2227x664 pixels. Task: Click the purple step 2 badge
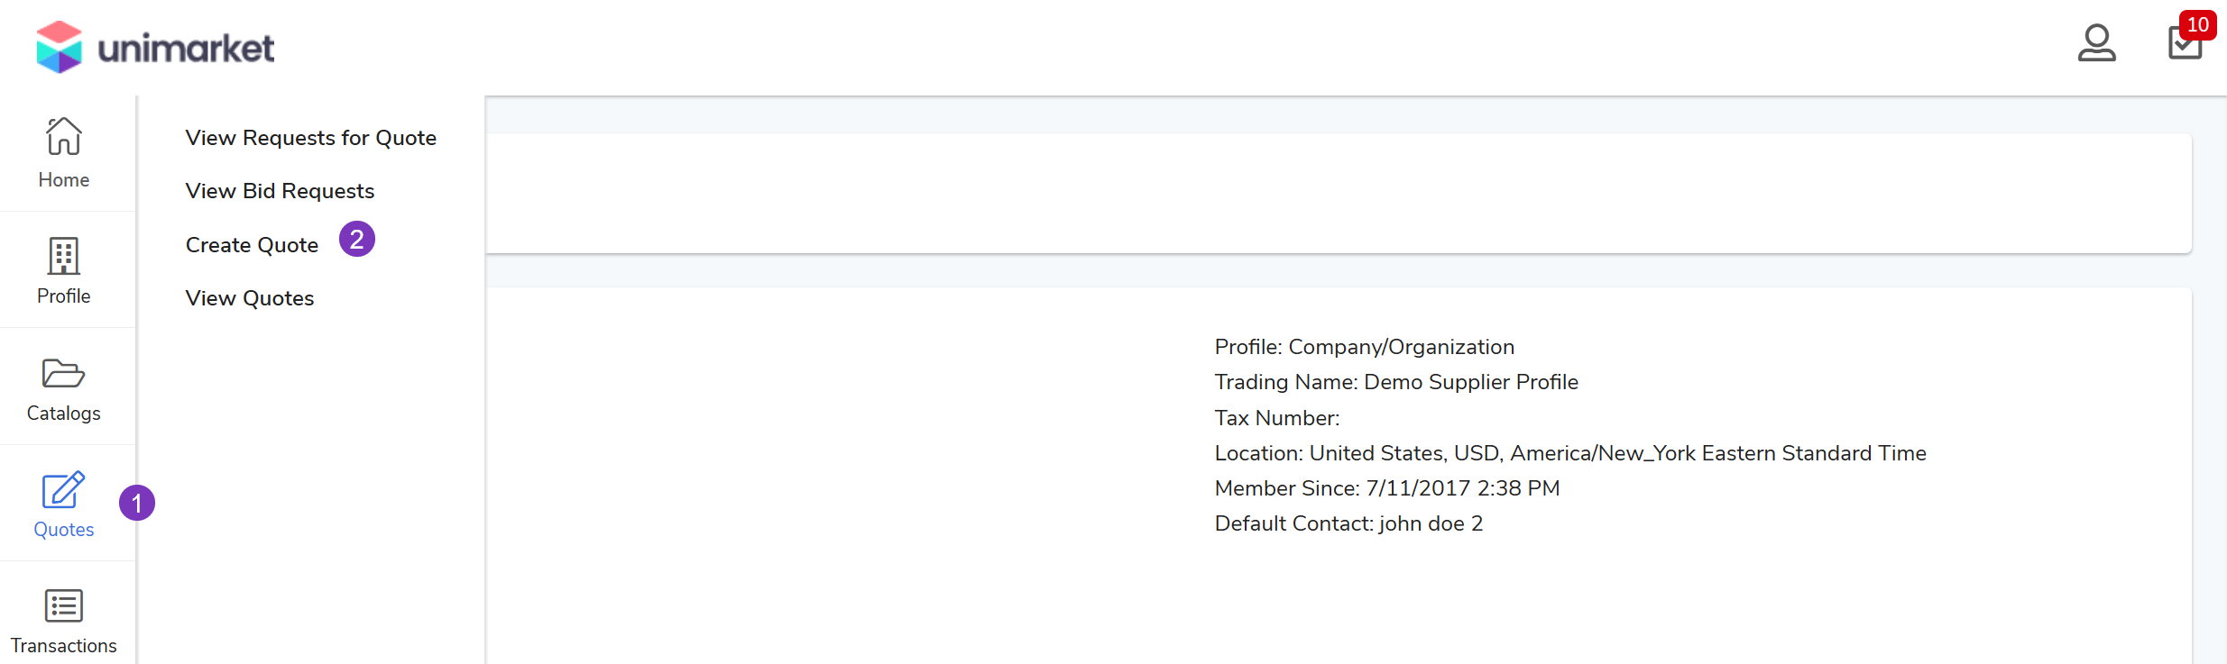tap(357, 239)
